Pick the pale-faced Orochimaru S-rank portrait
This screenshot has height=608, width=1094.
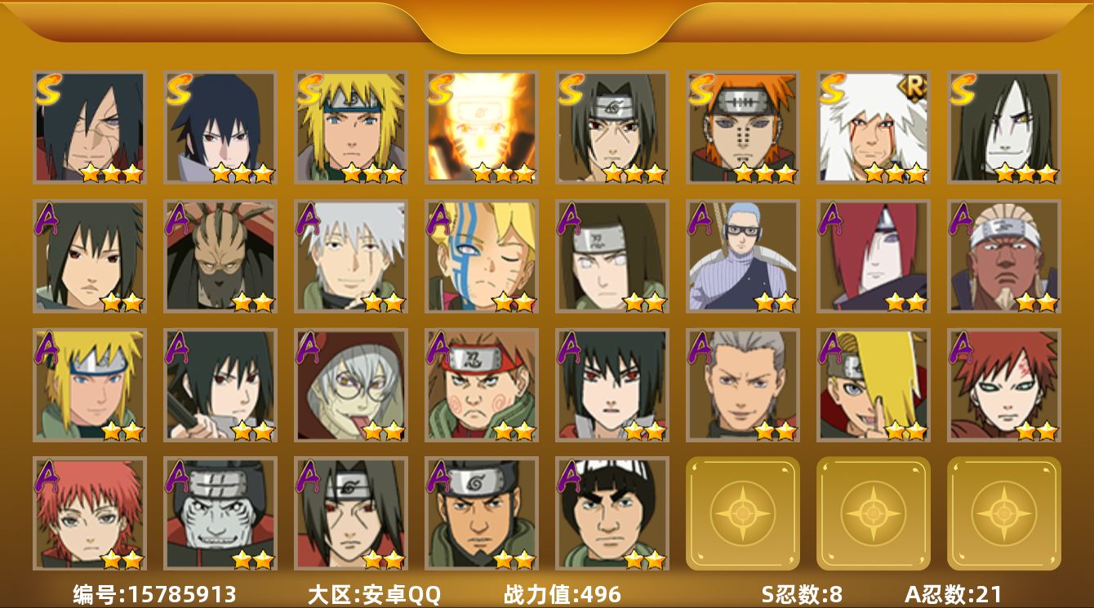pos(1004,126)
